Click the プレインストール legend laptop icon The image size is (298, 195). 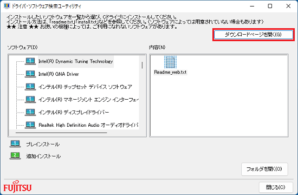pyautogui.click(x=15, y=144)
